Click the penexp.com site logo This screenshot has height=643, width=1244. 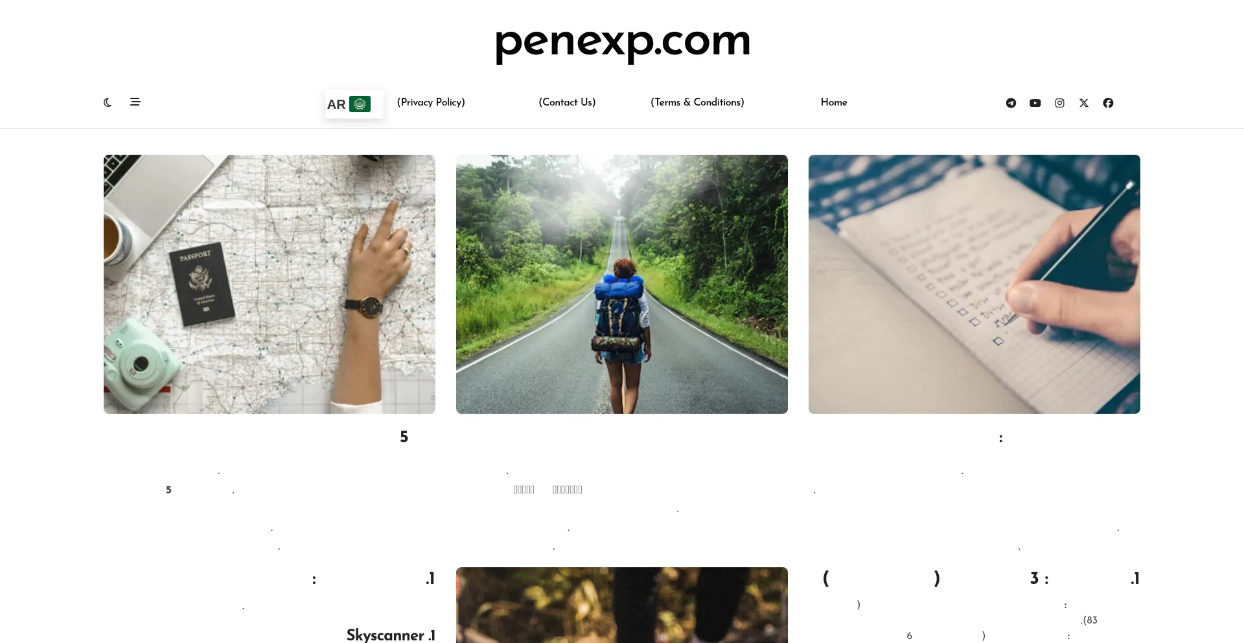pos(623,43)
